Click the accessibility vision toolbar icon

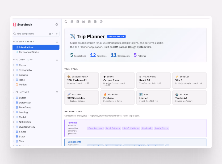coord(101,21)
